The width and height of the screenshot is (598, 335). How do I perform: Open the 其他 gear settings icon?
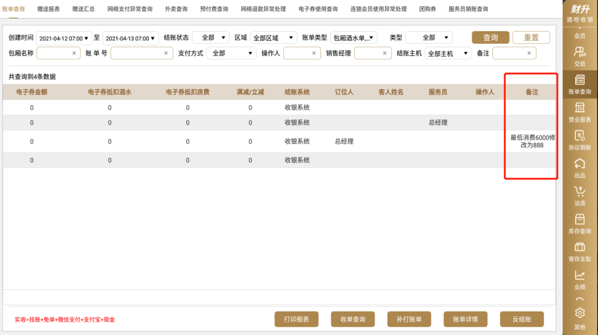click(x=580, y=313)
